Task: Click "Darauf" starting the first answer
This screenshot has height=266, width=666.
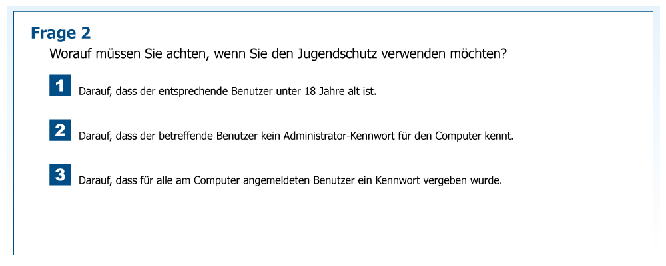Action: pos(94,91)
